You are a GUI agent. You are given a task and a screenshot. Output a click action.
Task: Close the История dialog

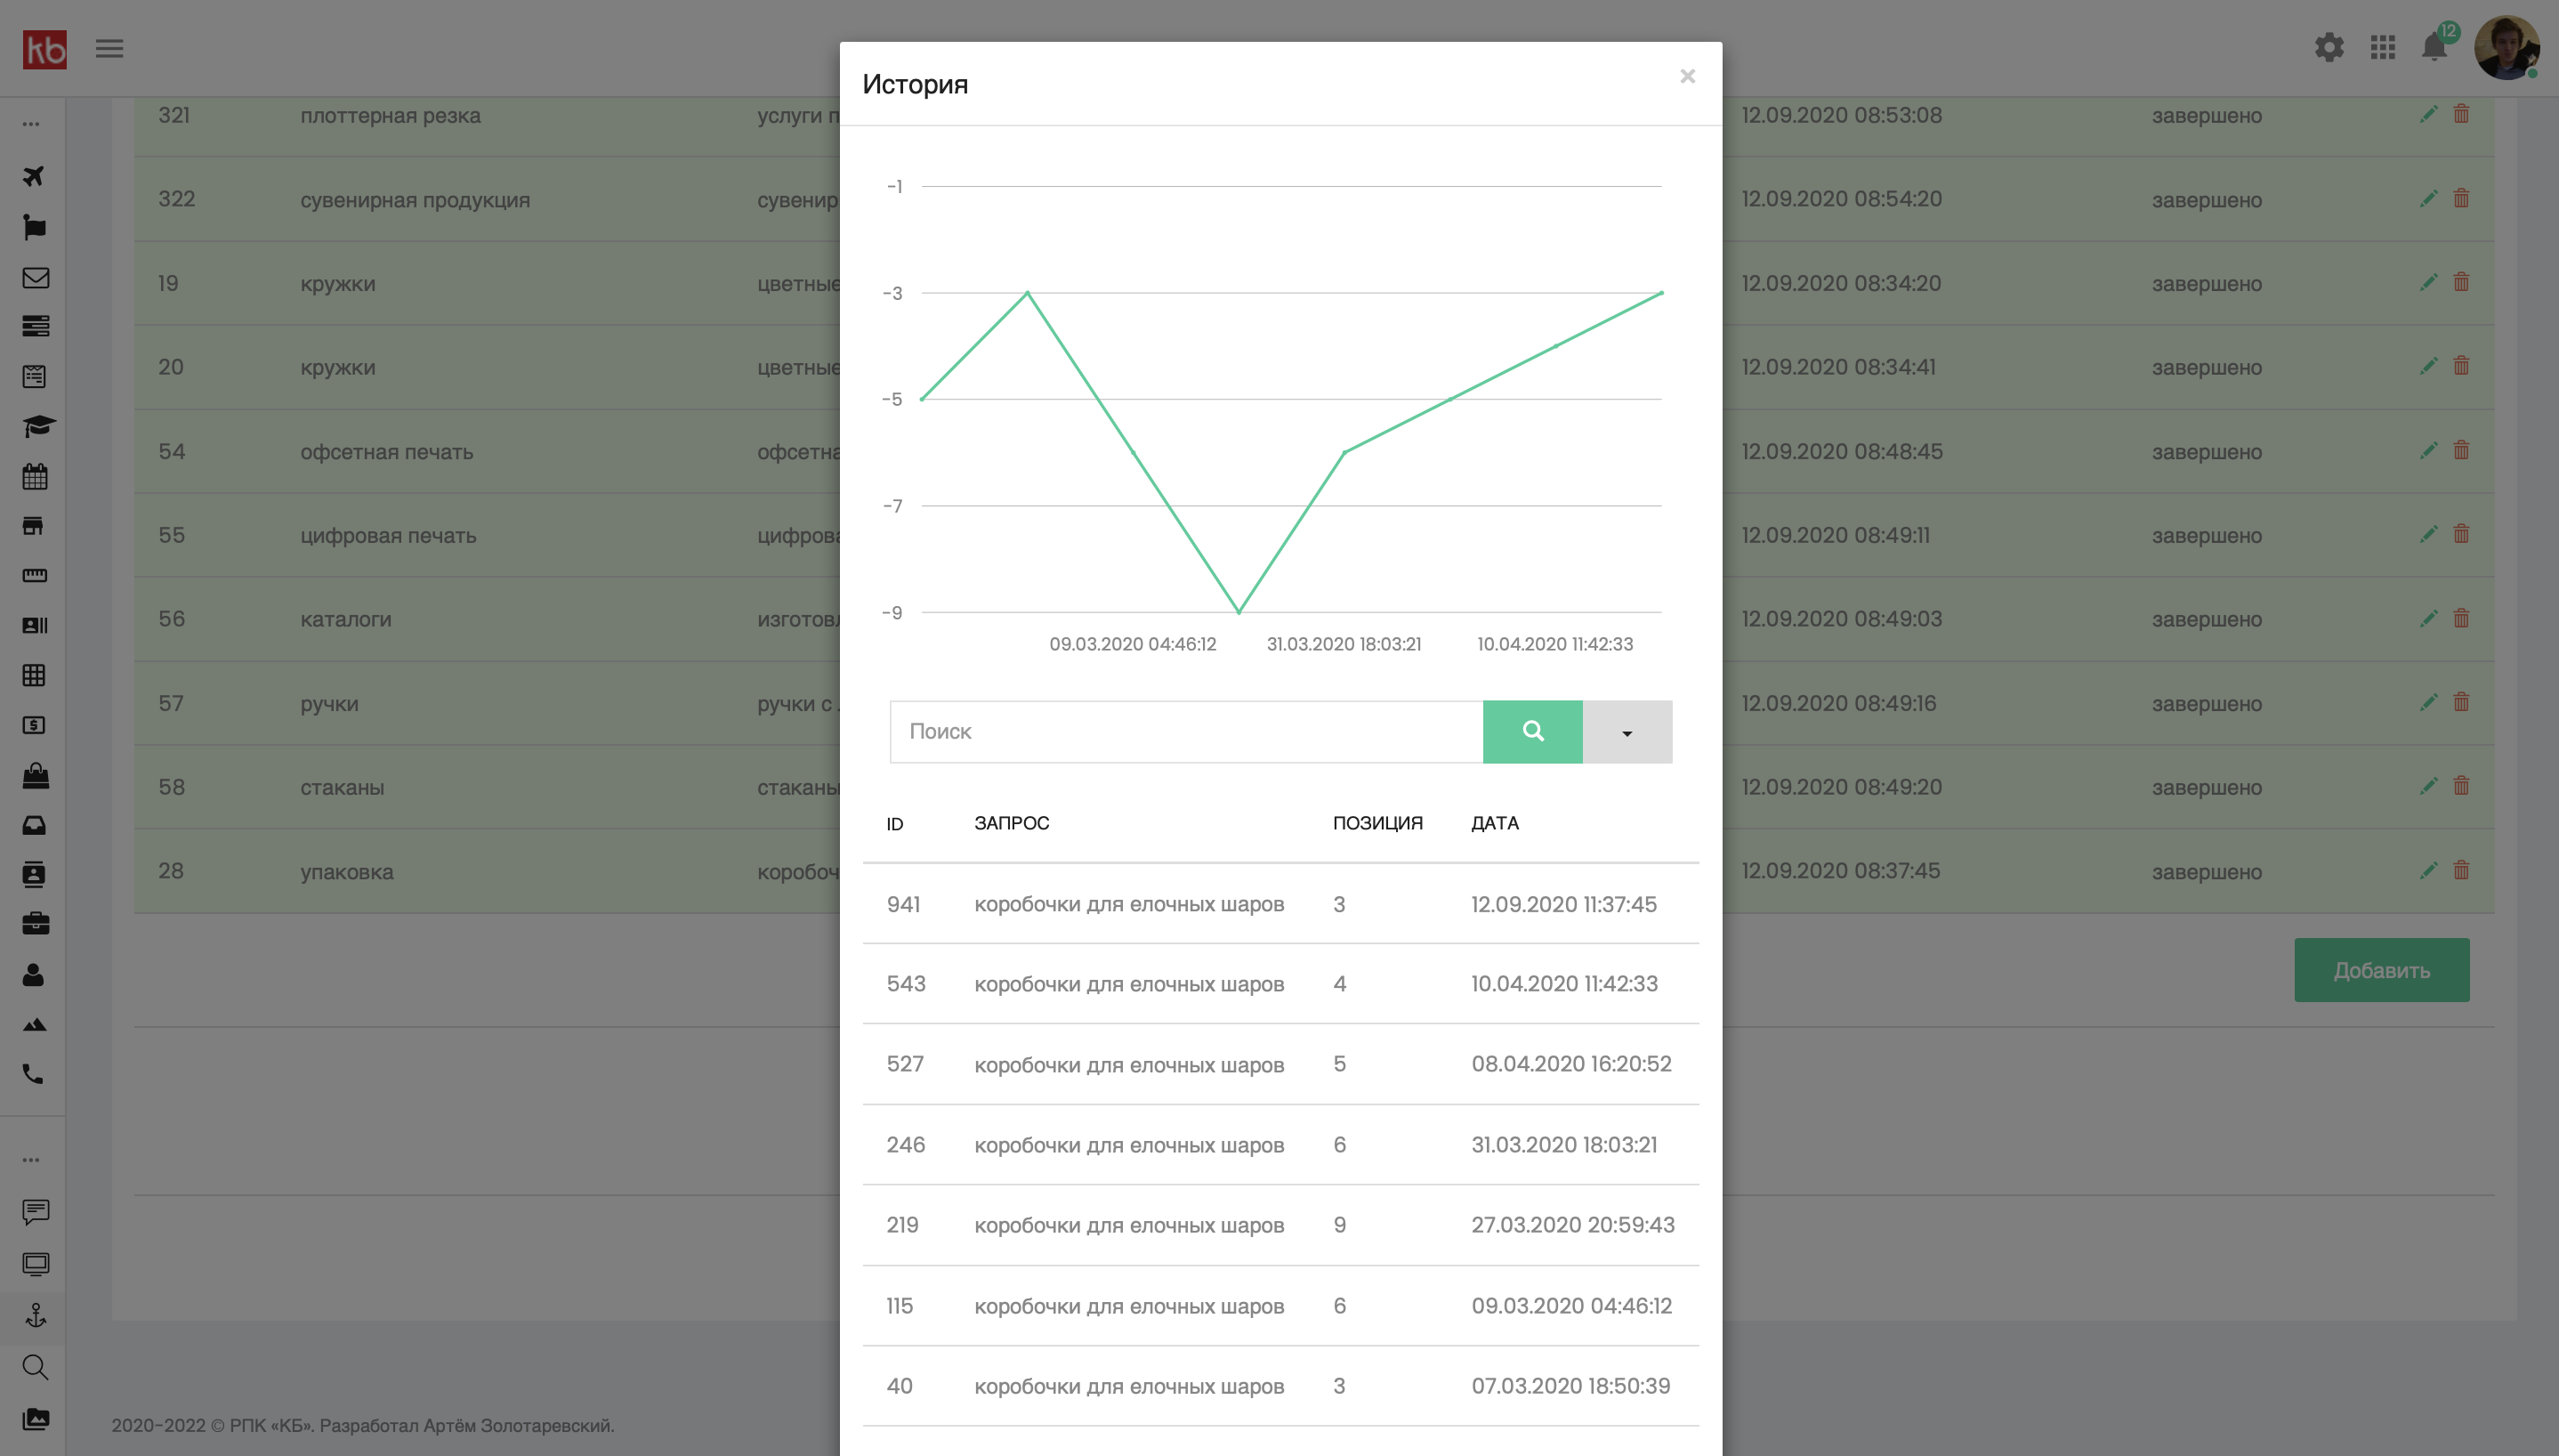(x=1687, y=76)
